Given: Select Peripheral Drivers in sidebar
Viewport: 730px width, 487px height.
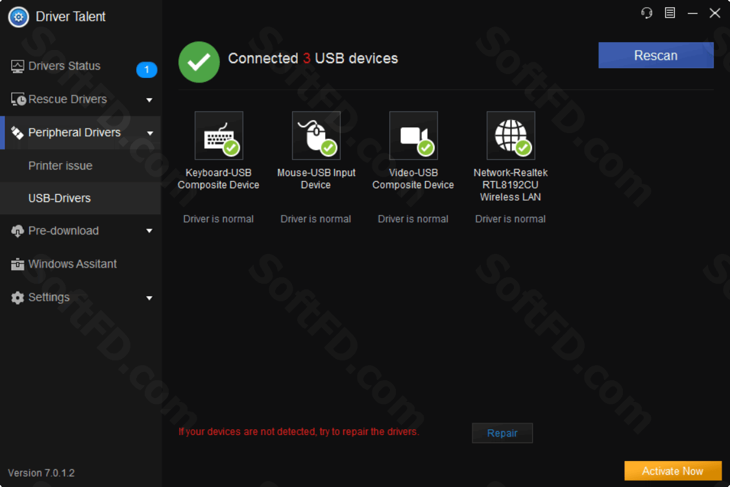Looking at the screenshot, I should (80, 133).
